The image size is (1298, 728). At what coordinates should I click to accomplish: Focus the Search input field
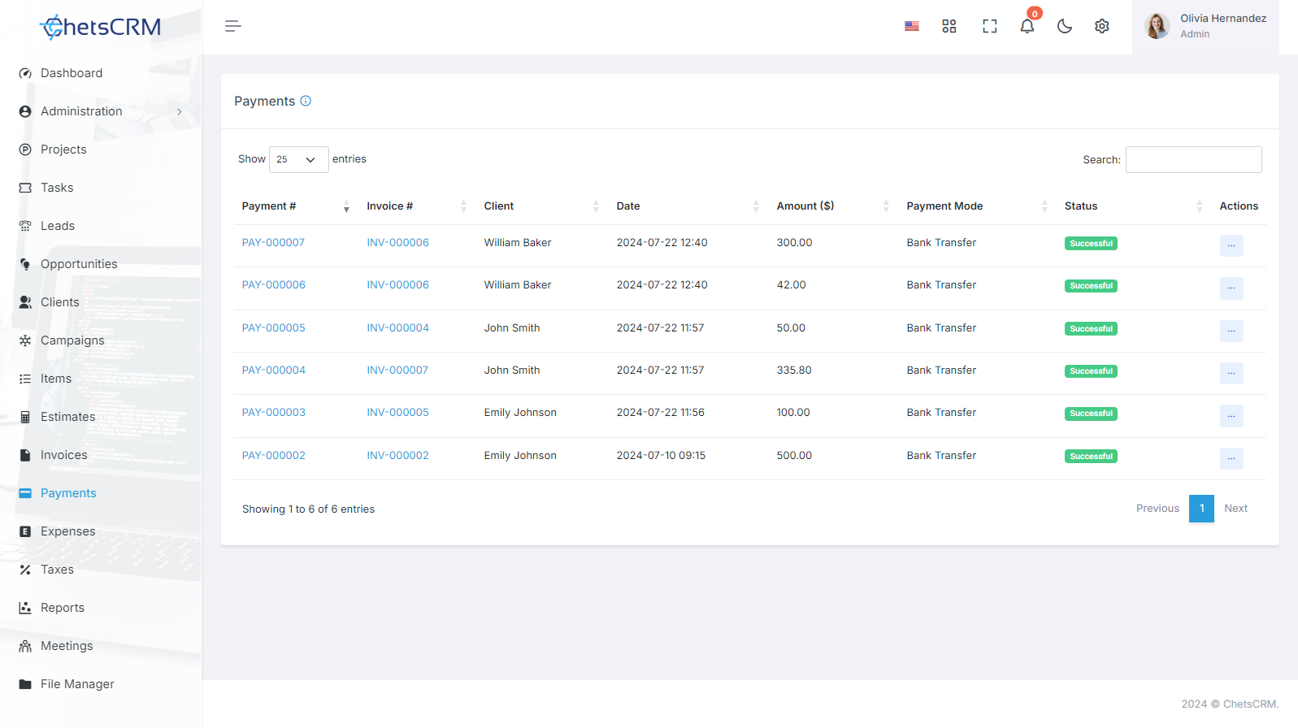1193,159
